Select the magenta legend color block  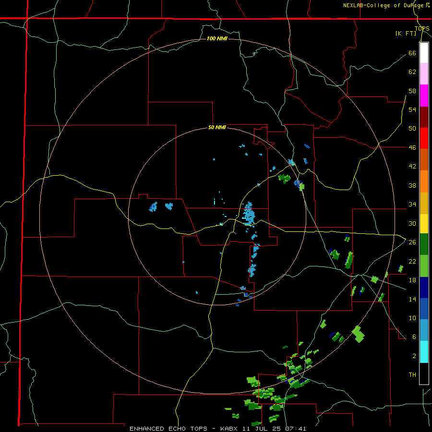tap(424, 96)
